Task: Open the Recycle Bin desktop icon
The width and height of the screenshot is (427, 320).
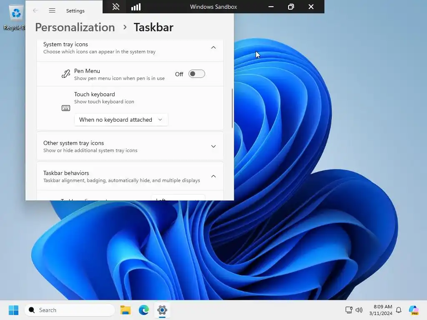Action: (x=15, y=17)
